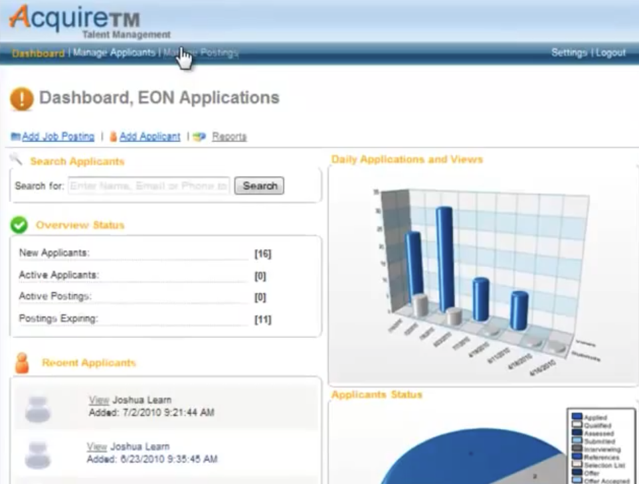
Task: Click the green checkmark Overview Status icon
Action: click(19, 225)
